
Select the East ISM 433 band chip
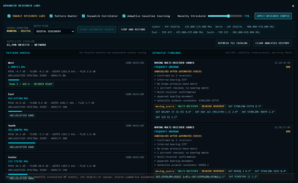pyautogui.click(x=177, y=32)
